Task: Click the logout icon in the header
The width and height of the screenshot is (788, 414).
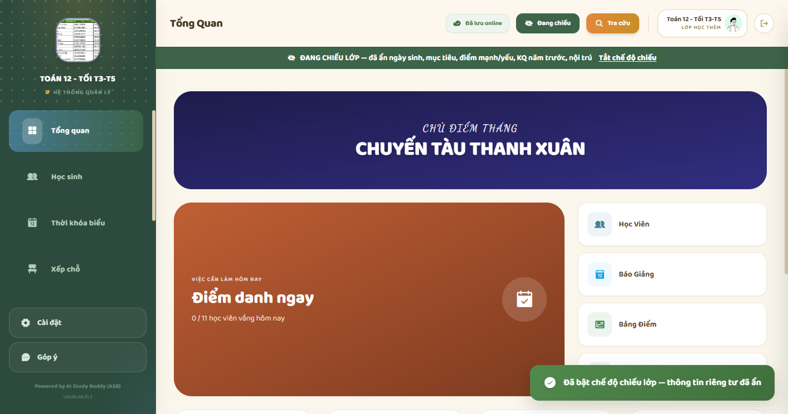Action: [x=764, y=23]
